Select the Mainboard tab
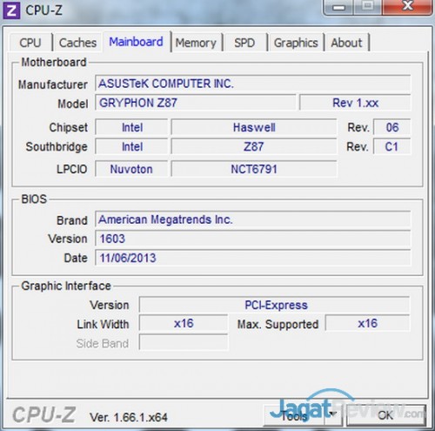This screenshot has height=431, width=435. [x=136, y=42]
